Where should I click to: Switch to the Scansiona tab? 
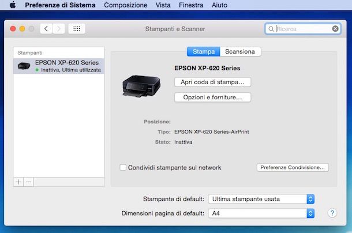pos(241,52)
